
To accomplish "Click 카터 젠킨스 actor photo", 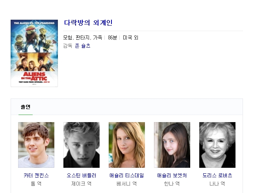I will (x=36, y=145).
